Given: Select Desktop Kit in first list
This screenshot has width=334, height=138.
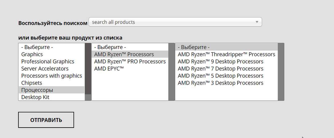Looking at the screenshot, I should (35, 97).
